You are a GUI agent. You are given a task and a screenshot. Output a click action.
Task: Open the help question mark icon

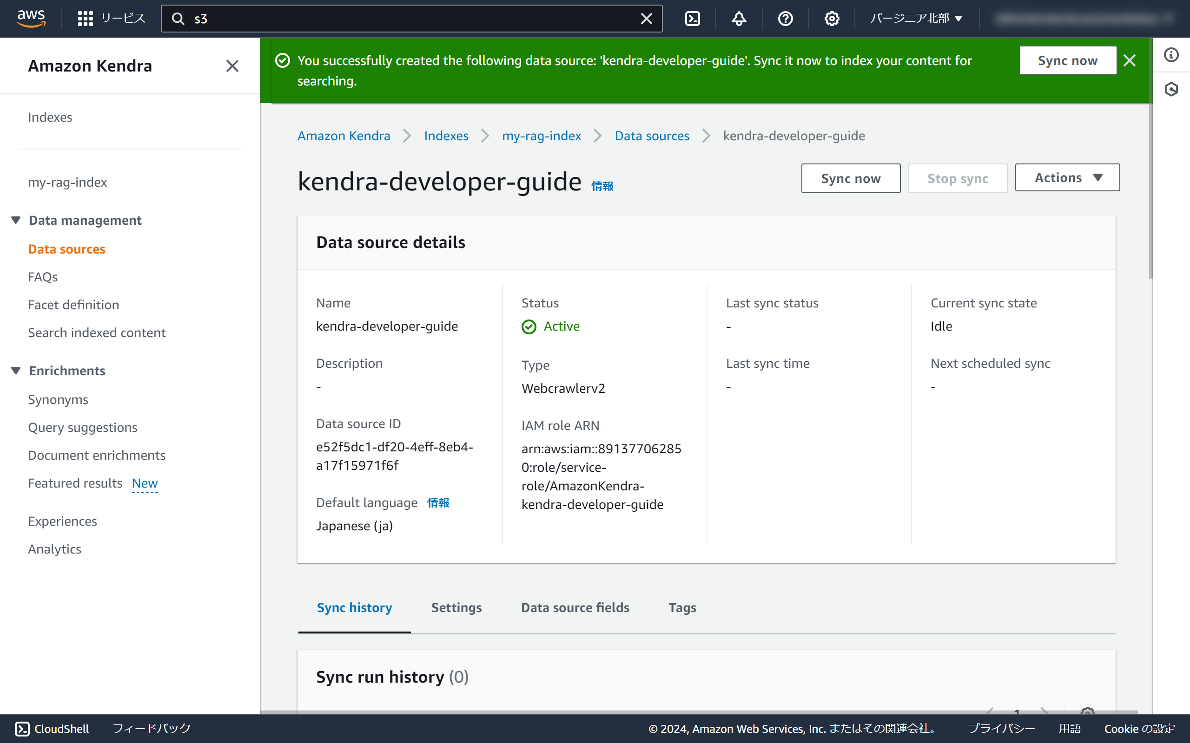coord(785,19)
